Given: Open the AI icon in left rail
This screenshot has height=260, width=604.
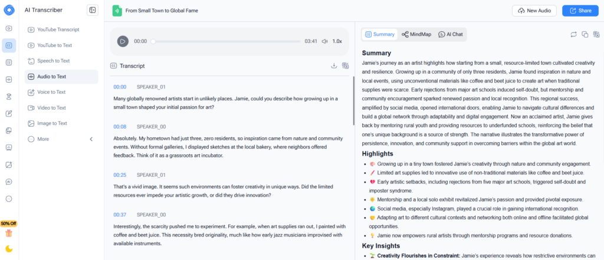Looking at the screenshot, I should click(x=9, y=182).
